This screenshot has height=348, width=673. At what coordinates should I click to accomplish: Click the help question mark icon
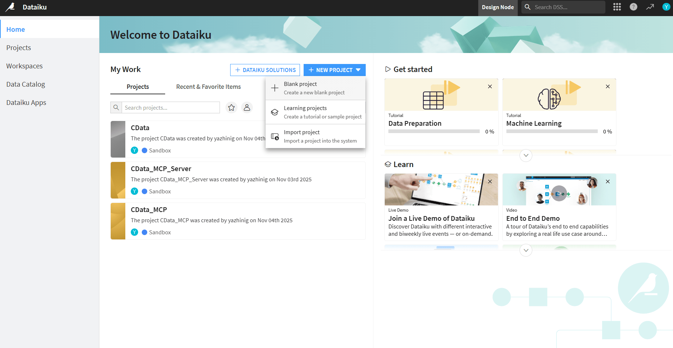tap(634, 7)
